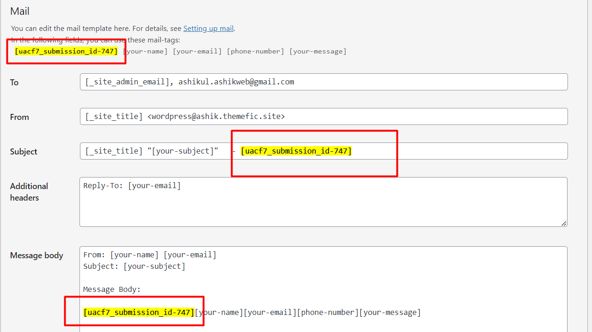The image size is (592, 332).
Task: Select the [phone-number] mail-tag in tag list
Action: pyautogui.click(x=255, y=51)
